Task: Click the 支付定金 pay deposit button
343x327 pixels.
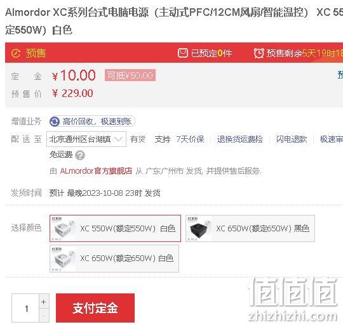Action: 95,308
